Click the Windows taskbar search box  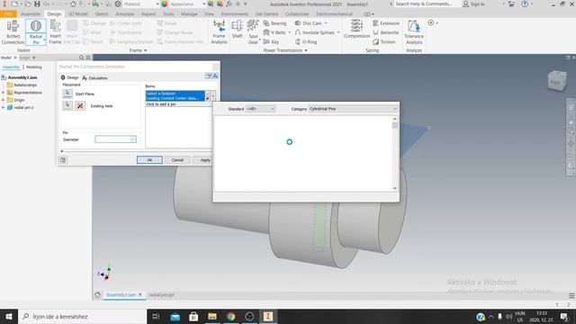[82, 316]
